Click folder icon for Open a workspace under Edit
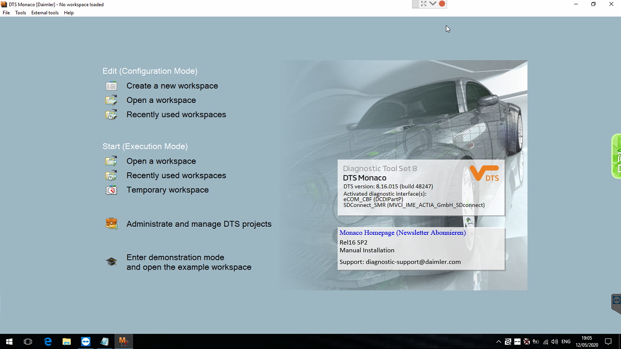This screenshot has width=621, height=349. (x=111, y=100)
